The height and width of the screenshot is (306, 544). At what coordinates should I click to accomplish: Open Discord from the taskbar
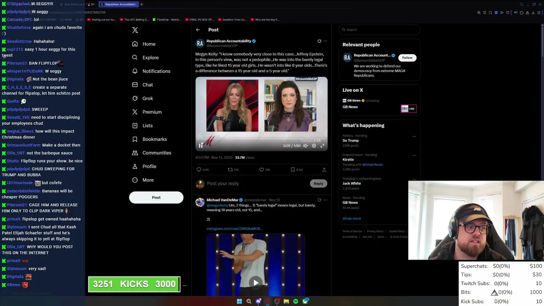258,301
